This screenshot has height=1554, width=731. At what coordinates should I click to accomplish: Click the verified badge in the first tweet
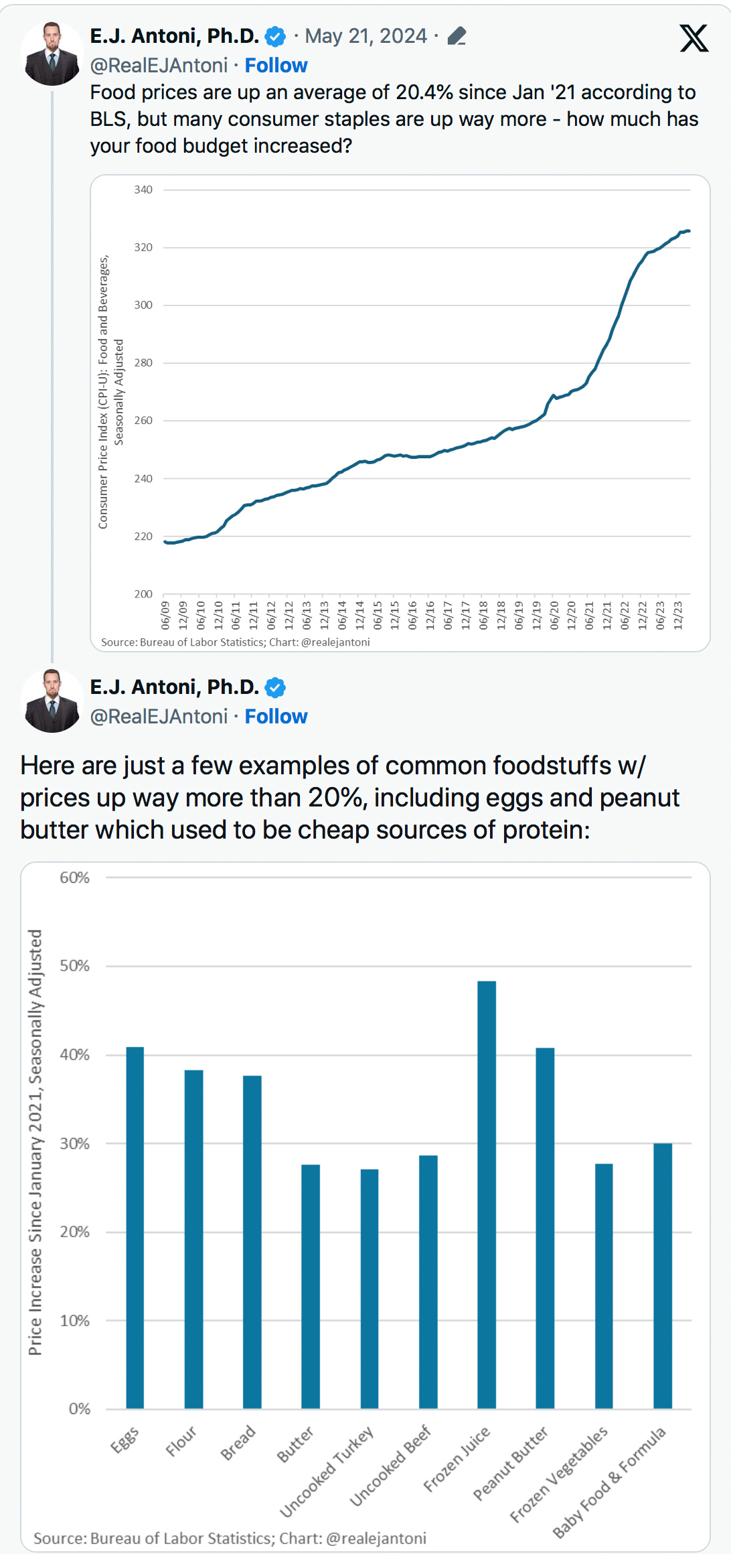pos(275,36)
